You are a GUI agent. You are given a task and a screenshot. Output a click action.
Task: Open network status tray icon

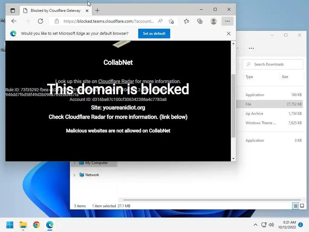pyautogui.click(x=264, y=225)
